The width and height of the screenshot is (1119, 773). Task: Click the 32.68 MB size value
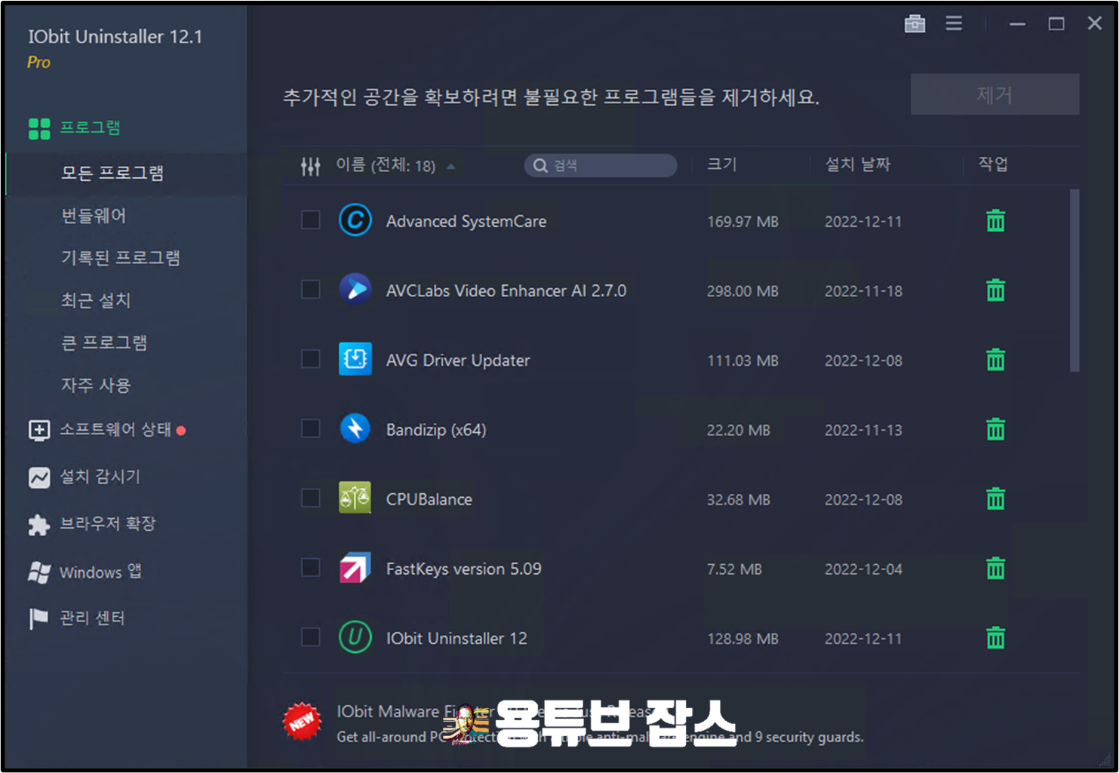pos(738,500)
